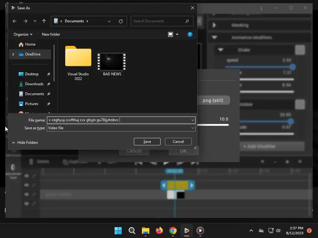
Task: Open the 2:37 PM clock calendar
Action: pyautogui.click(x=295, y=231)
